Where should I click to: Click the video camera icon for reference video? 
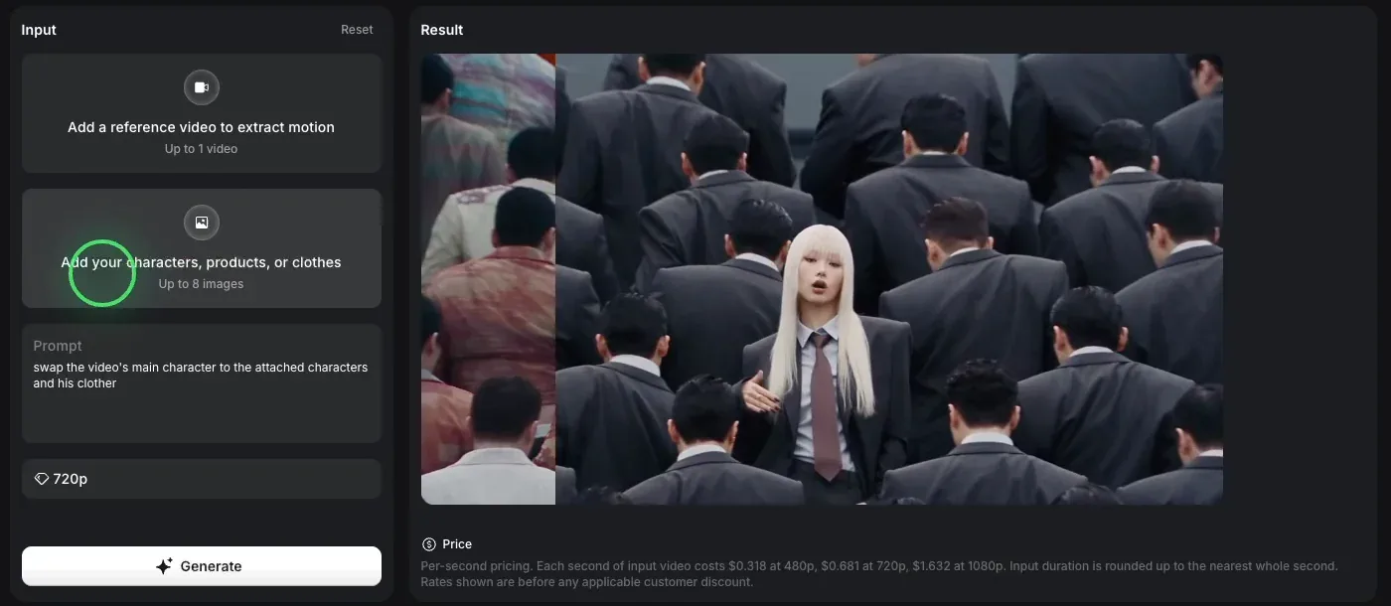point(202,87)
